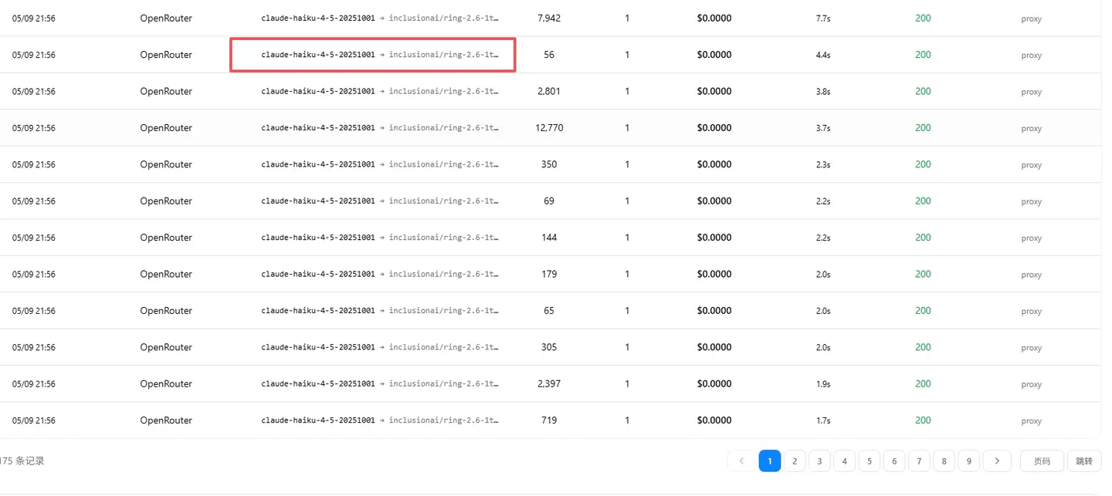This screenshot has height=496, width=1112.
Task: Click proxy in the 2,397 tokens row
Action: pos(1032,385)
